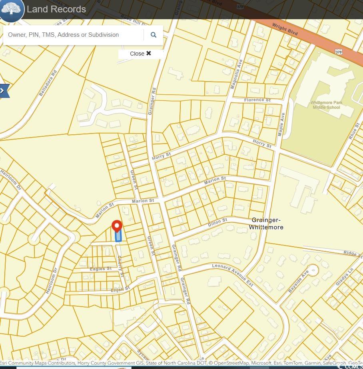Click the Grainger-Whittemore neighborhood label

pyautogui.click(x=266, y=223)
